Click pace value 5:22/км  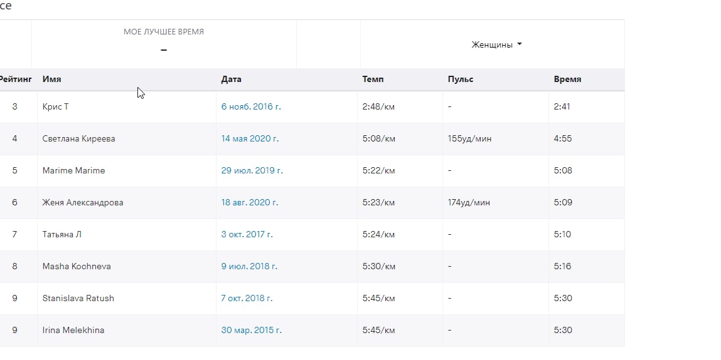pos(378,170)
